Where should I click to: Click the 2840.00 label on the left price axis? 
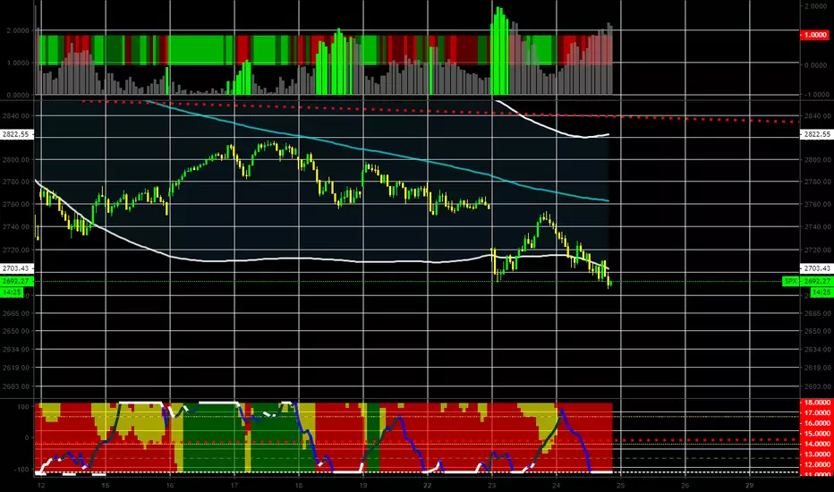16,116
